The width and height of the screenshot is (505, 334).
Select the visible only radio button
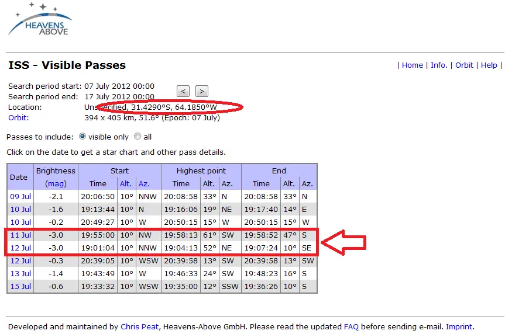[83, 136]
